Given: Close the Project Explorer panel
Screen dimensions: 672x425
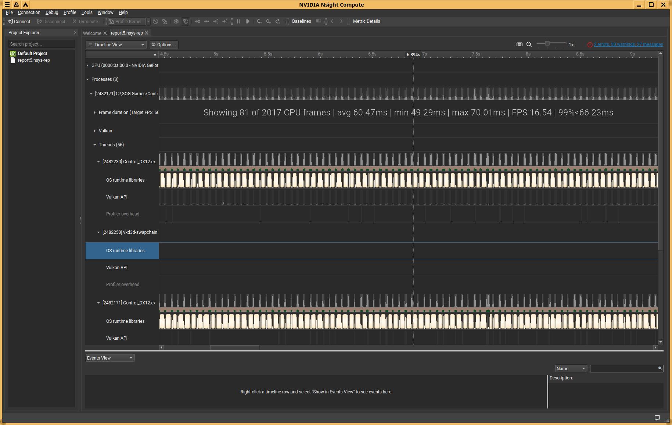Looking at the screenshot, I should coord(75,33).
